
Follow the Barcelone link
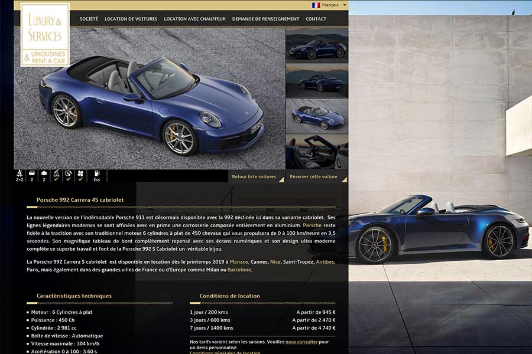click(x=239, y=270)
